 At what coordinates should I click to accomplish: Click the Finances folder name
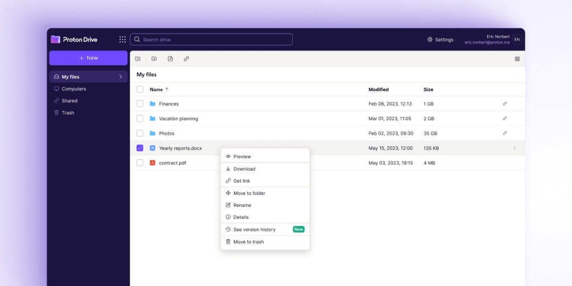pyautogui.click(x=169, y=103)
